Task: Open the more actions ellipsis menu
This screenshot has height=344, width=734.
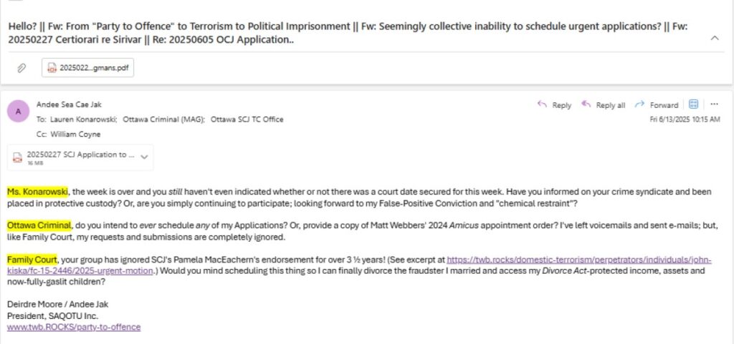Action: 715,104
